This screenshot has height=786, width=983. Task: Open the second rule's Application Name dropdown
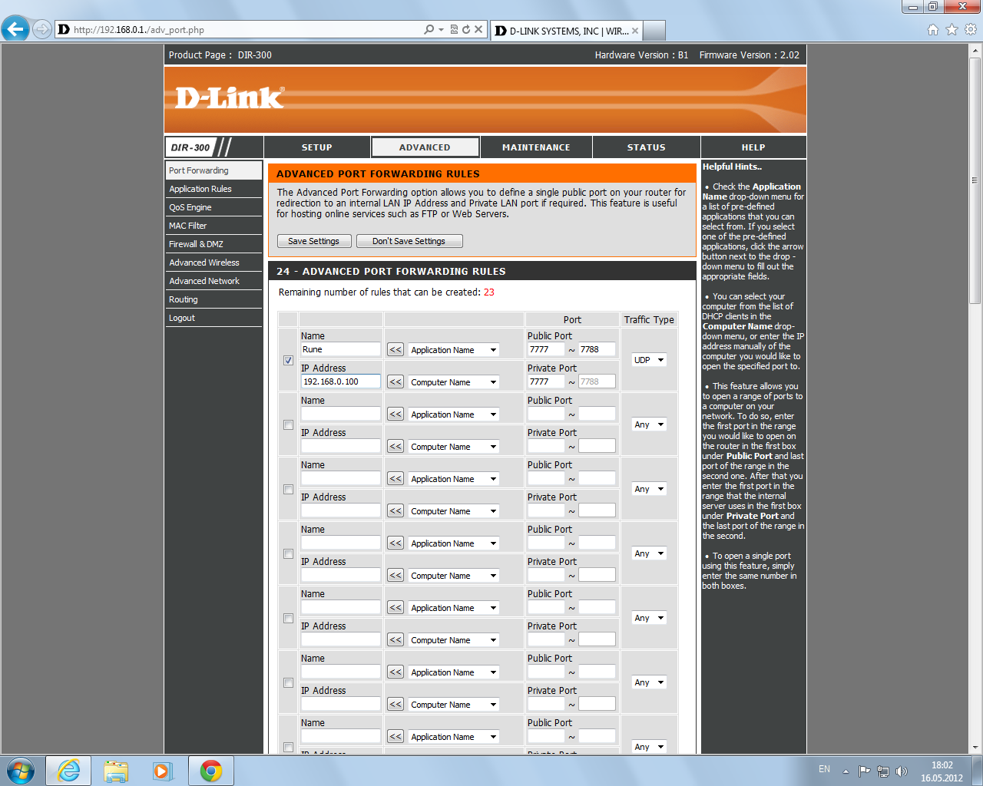click(453, 414)
